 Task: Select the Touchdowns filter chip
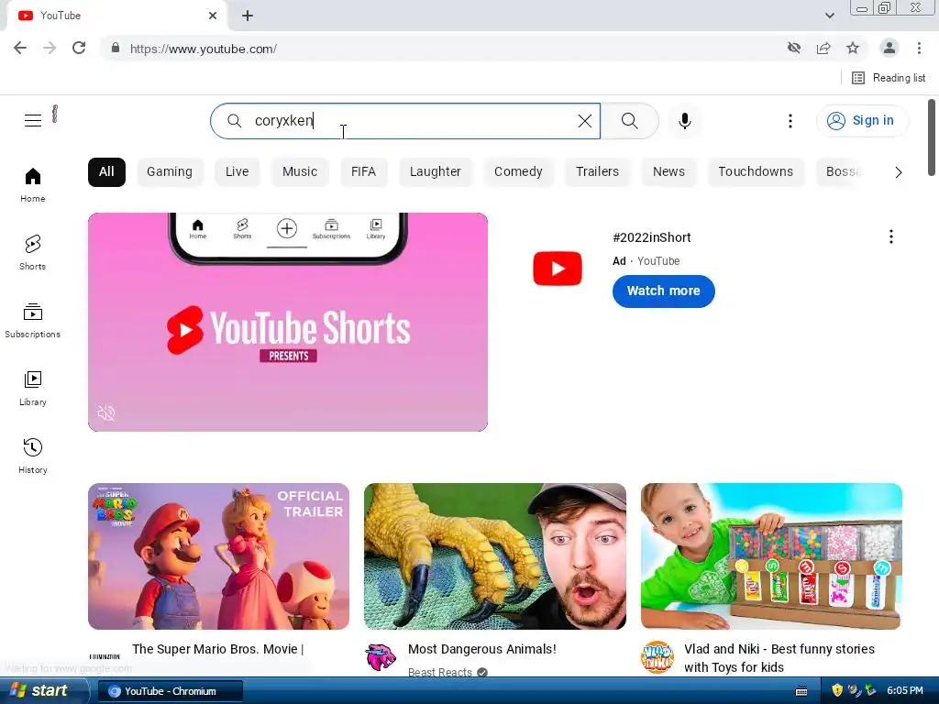coord(756,171)
